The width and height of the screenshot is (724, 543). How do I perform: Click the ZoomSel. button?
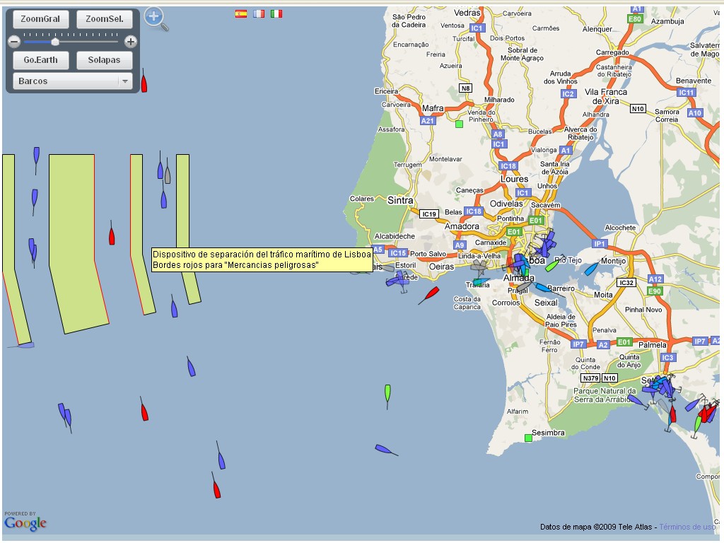[105, 19]
